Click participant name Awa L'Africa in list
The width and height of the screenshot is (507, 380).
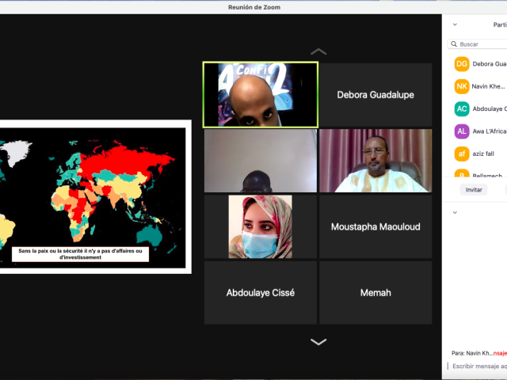[x=490, y=131]
